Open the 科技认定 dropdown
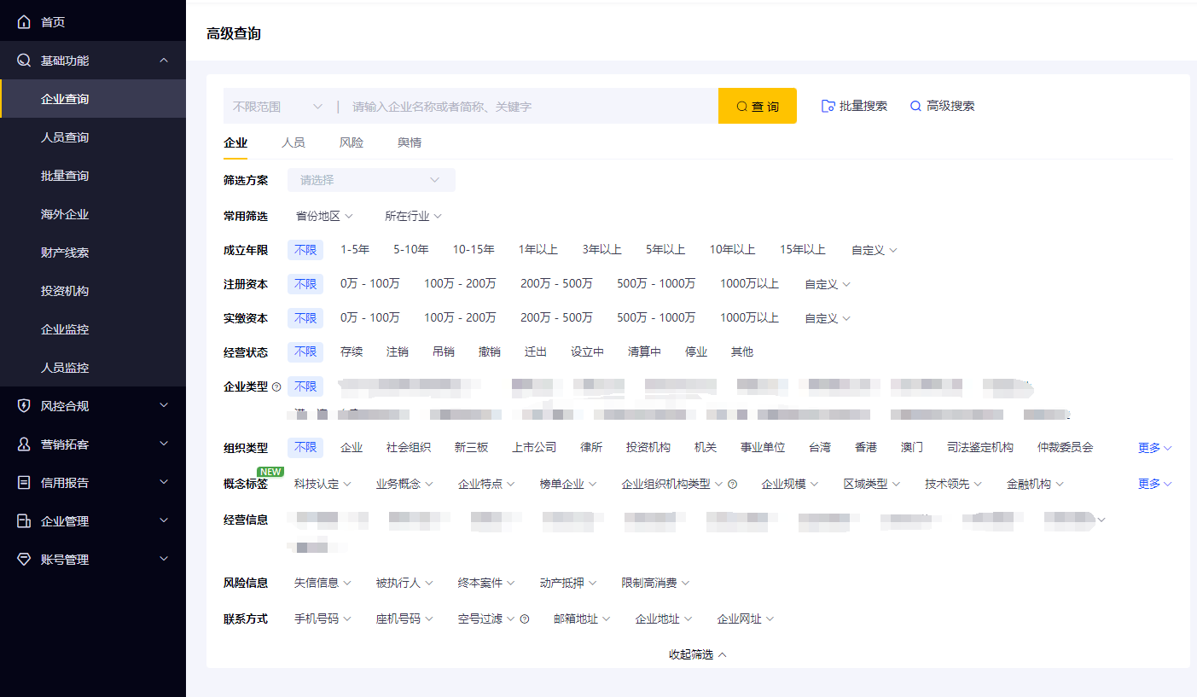The width and height of the screenshot is (1197, 697). click(x=322, y=484)
